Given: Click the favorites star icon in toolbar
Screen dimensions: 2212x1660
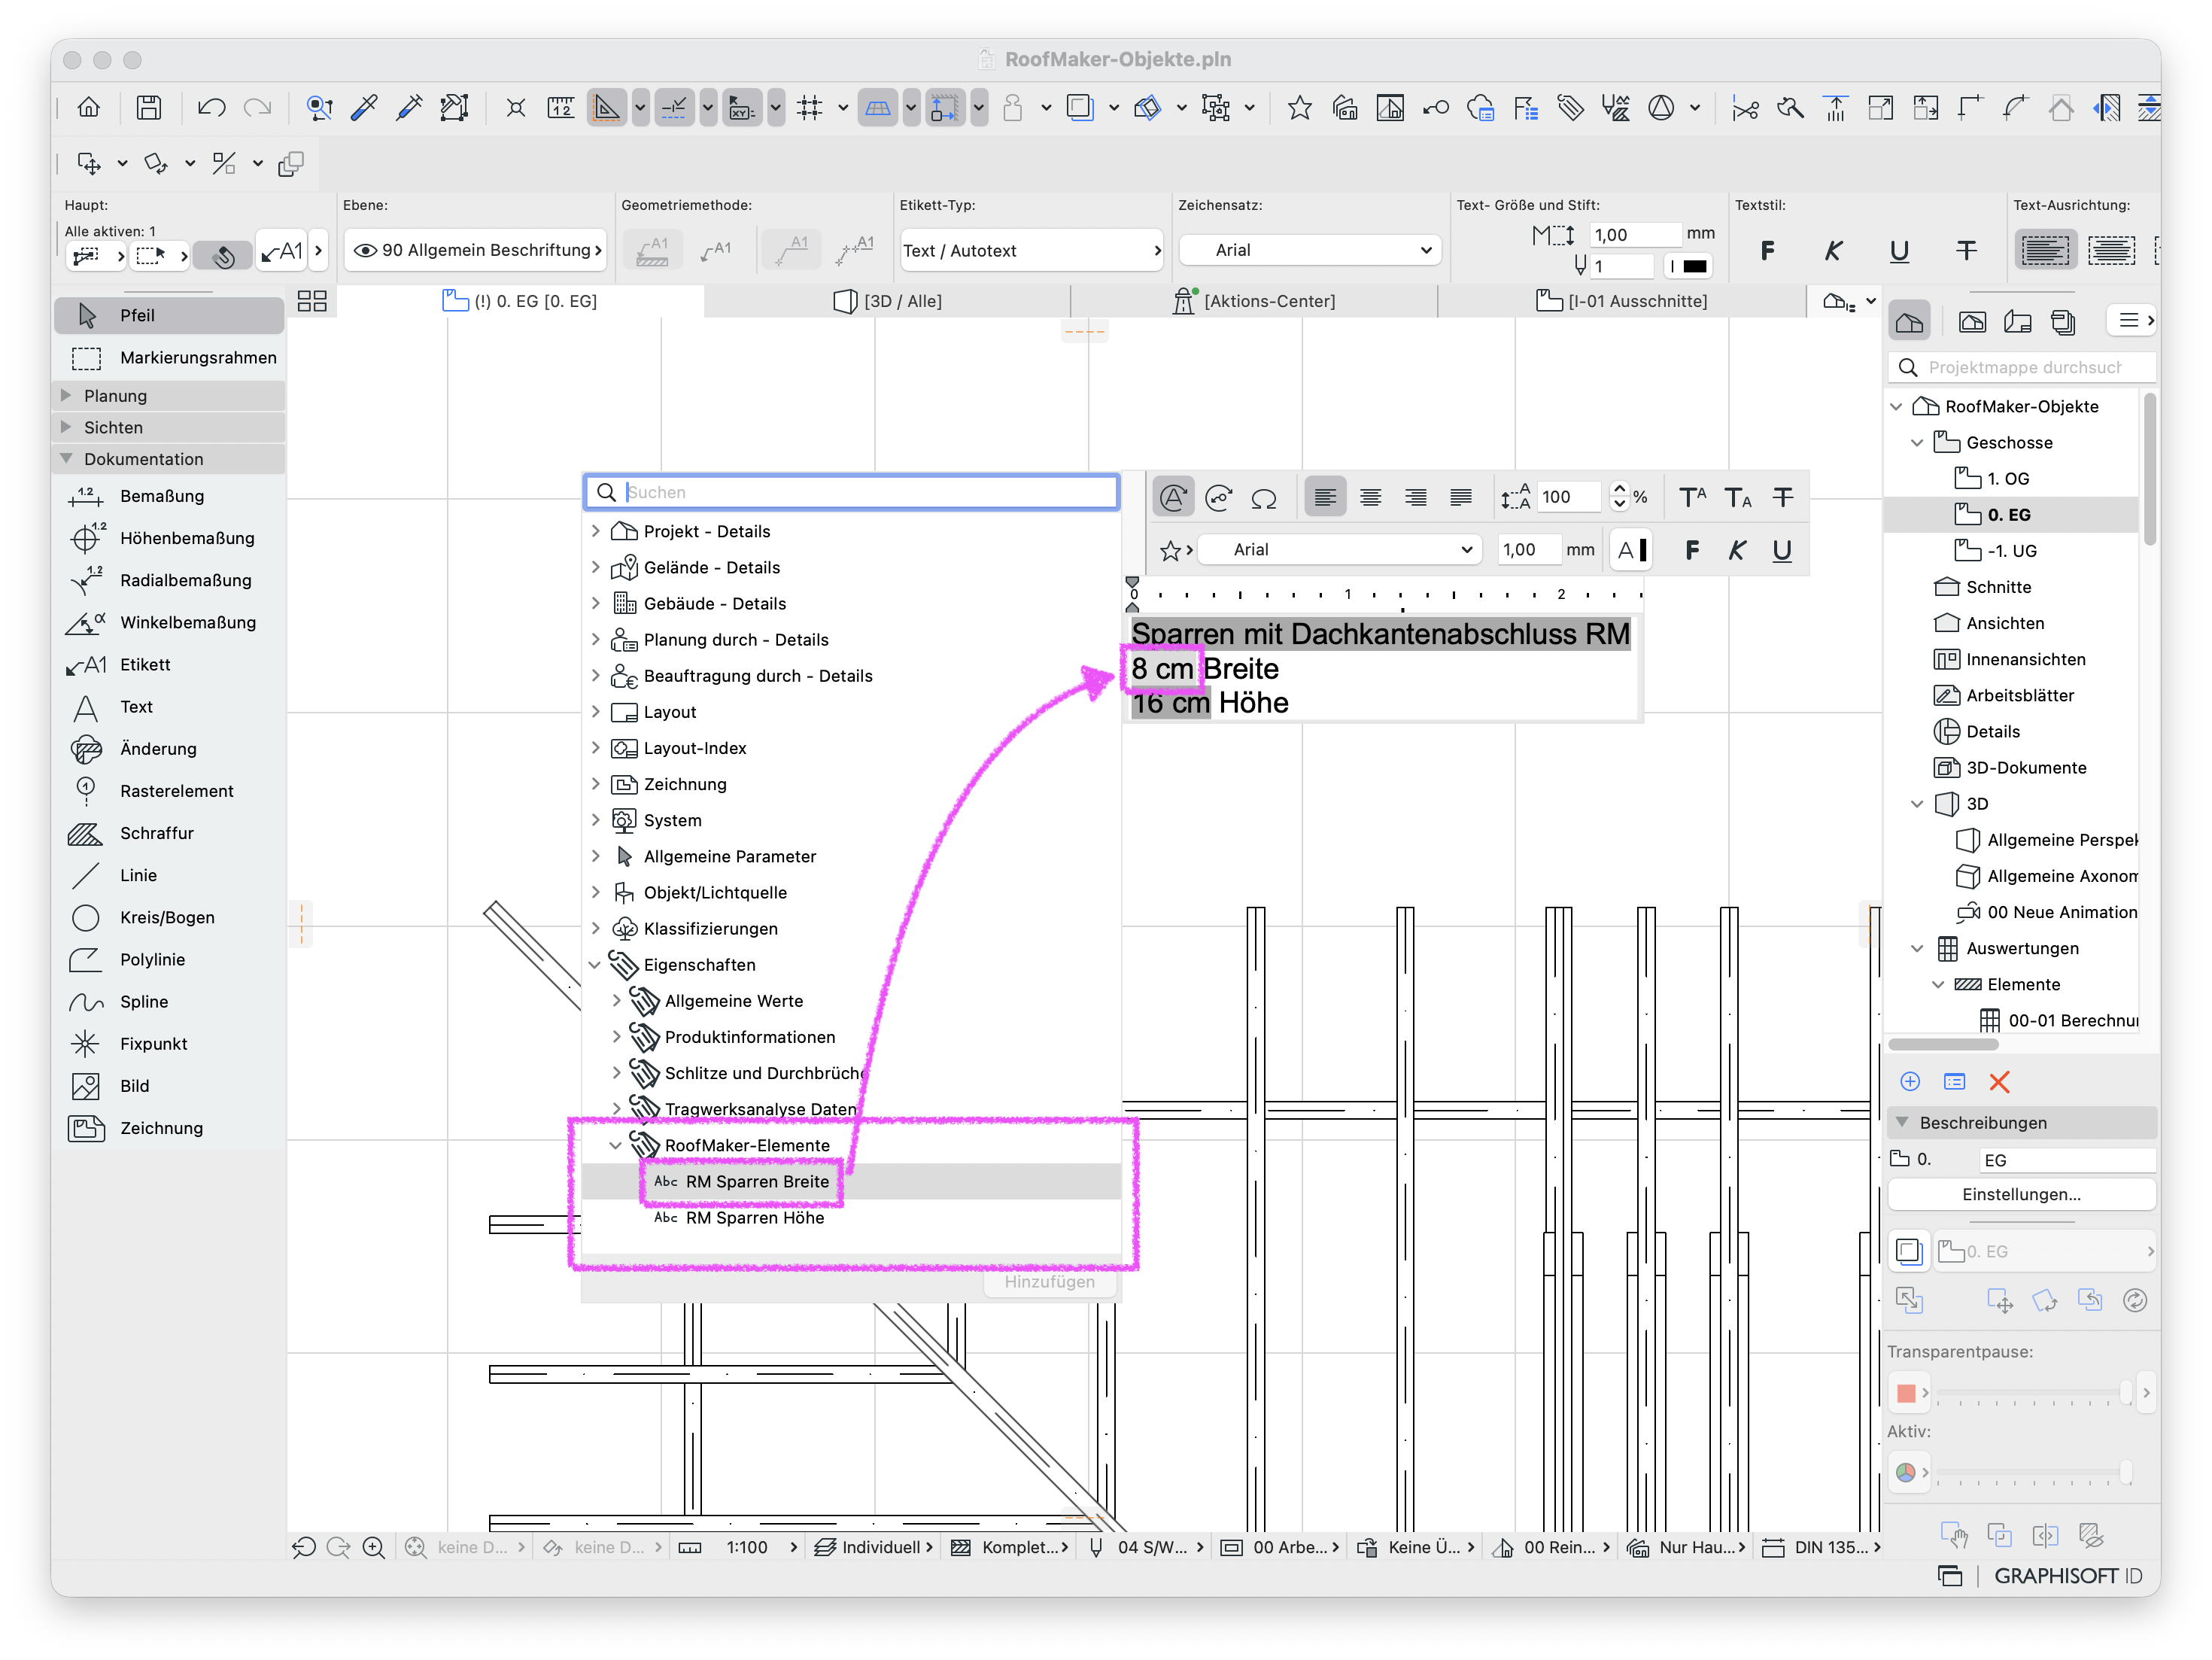Looking at the screenshot, I should pyautogui.click(x=1299, y=107).
